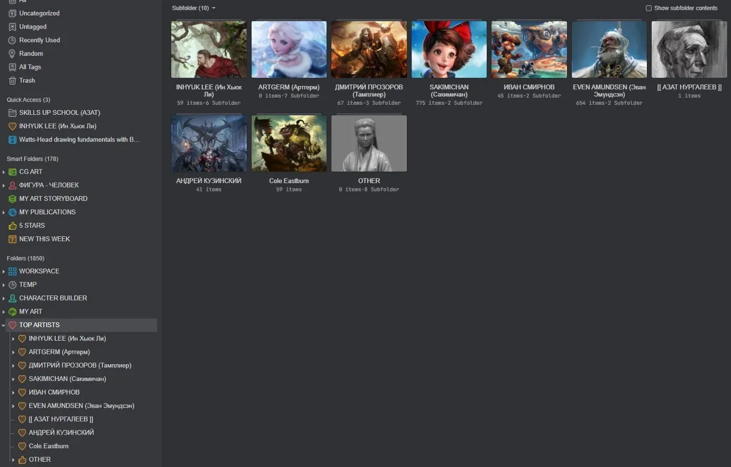Click the 5 STARS thumbs-up icon
Image resolution: width=731 pixels, height=467 pixels.
point(13,226)
